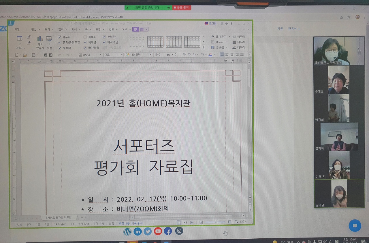The height and width of the screenshot is (243, 369).
Task: Click the LinkedIn icon below the window
Action: [x=138, y=232]
